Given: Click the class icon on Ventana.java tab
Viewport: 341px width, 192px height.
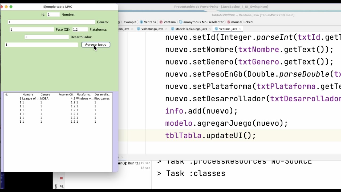Looking at the screenshot, I should [x=216, y=29].
